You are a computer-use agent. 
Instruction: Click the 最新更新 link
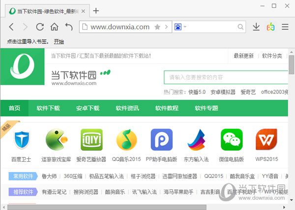coord(244,56)
